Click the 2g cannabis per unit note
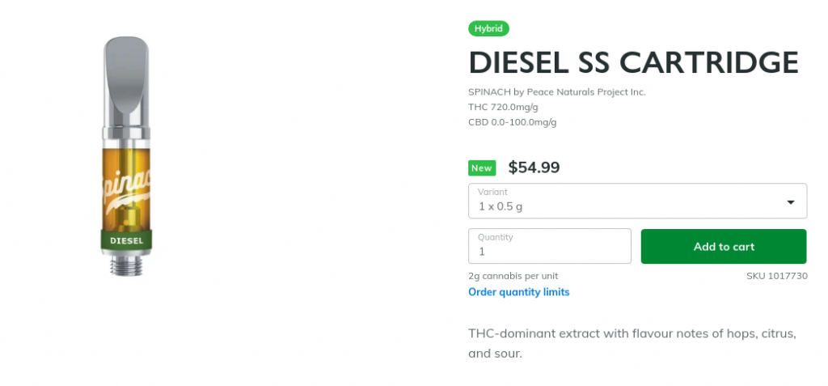The width and height of the screenshot is (828, 386). [x=513, y=276]
